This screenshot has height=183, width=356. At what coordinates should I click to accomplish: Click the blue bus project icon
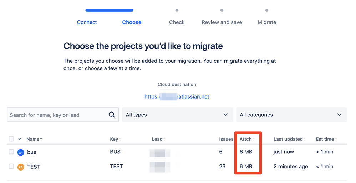21,152
